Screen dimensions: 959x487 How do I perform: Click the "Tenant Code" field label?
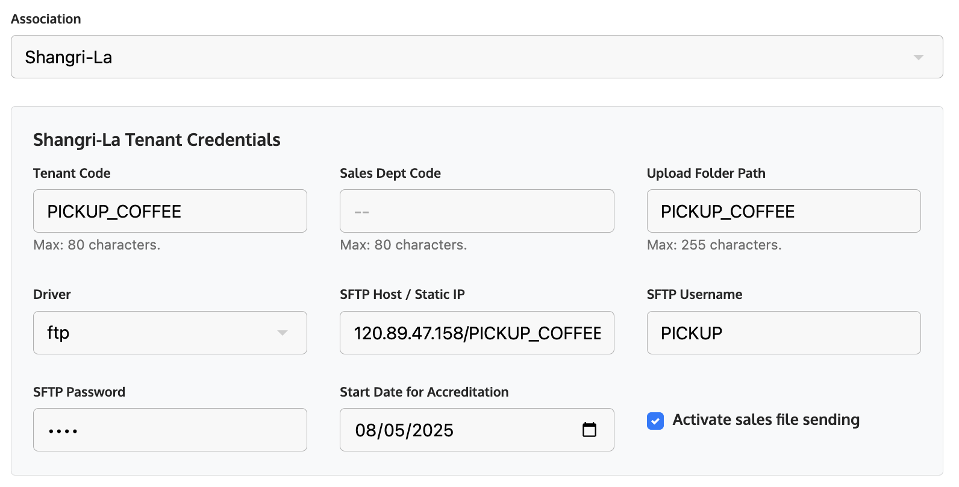click(72, 174)
